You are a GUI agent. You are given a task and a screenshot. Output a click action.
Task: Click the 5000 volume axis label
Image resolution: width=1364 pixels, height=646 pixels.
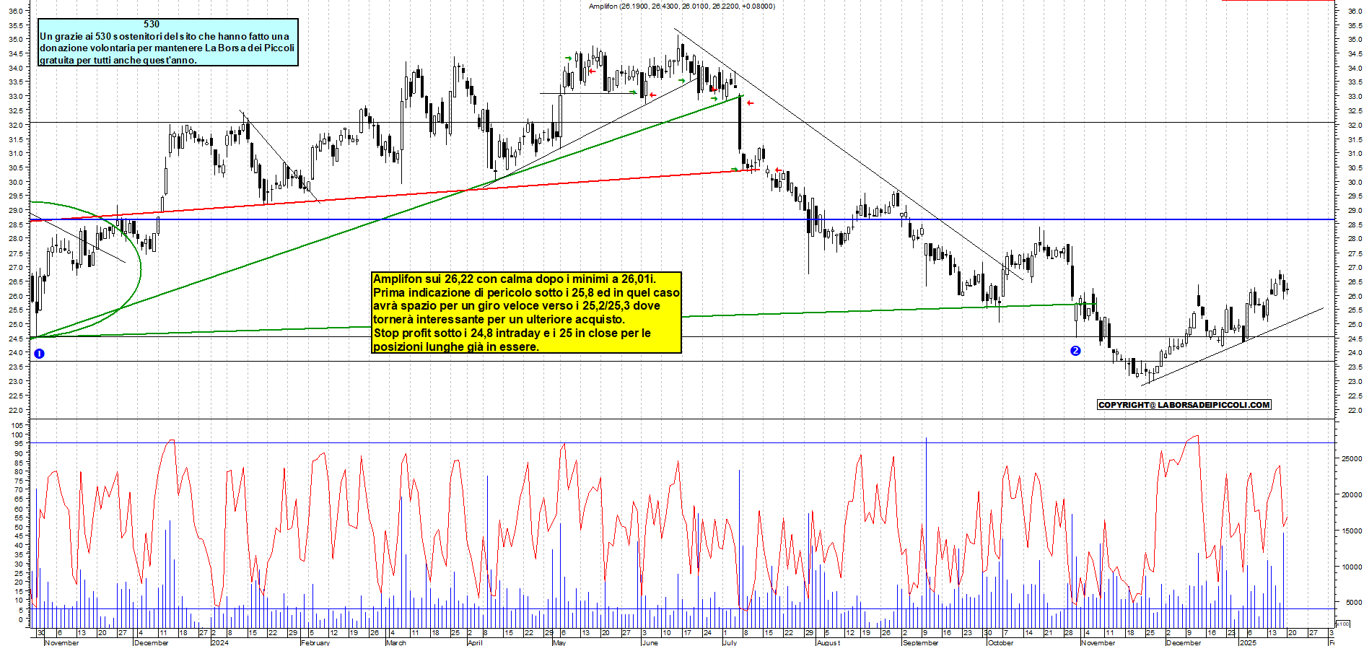(1353, 603)
